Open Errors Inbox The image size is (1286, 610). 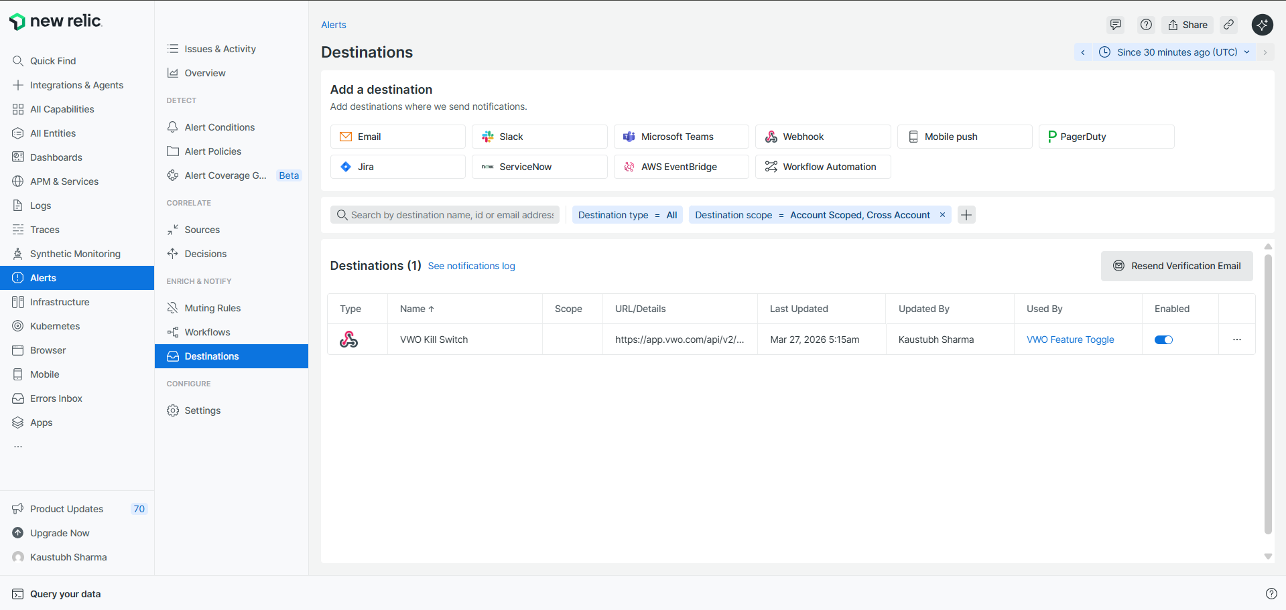[x=77, y=398]
